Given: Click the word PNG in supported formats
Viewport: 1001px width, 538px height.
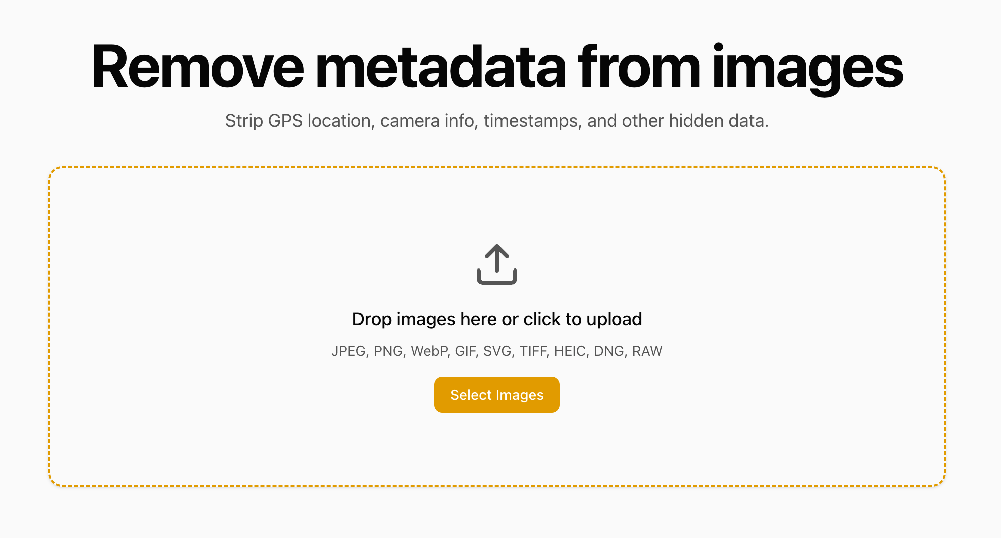Looking at the screenshot, I should (x=388, y=351).
